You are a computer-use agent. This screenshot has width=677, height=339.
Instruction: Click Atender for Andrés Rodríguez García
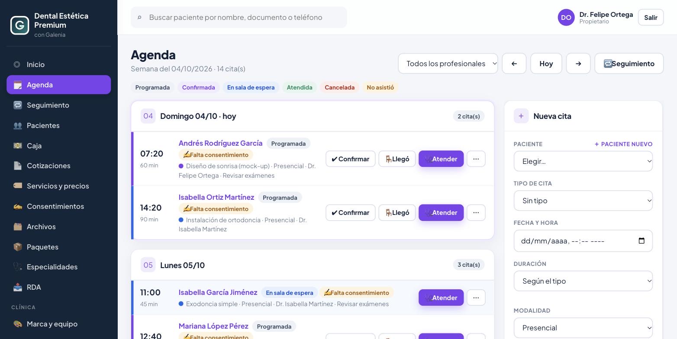tap(441, 159)
